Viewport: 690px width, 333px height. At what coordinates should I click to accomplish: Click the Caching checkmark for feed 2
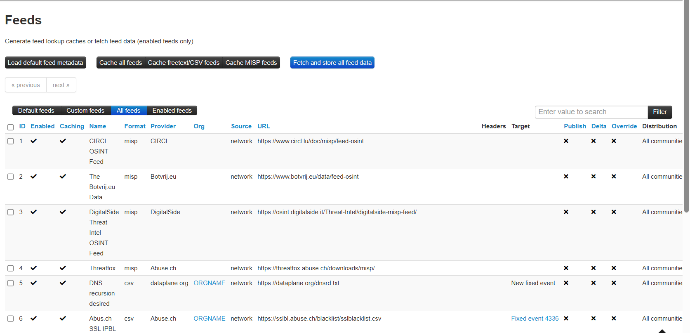(63, 177)
